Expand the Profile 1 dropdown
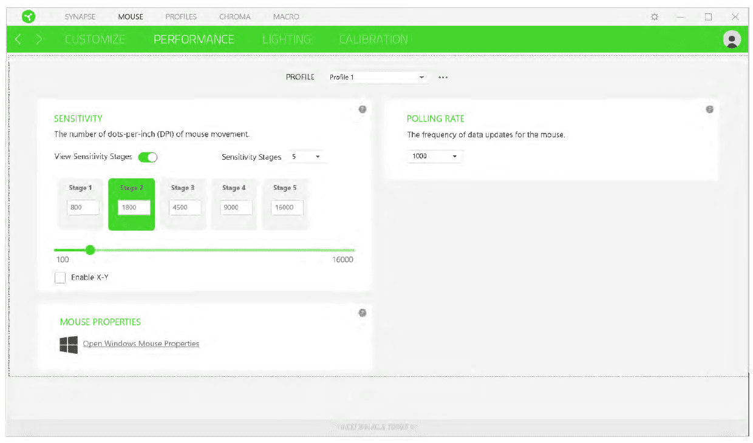 [376, 78]
